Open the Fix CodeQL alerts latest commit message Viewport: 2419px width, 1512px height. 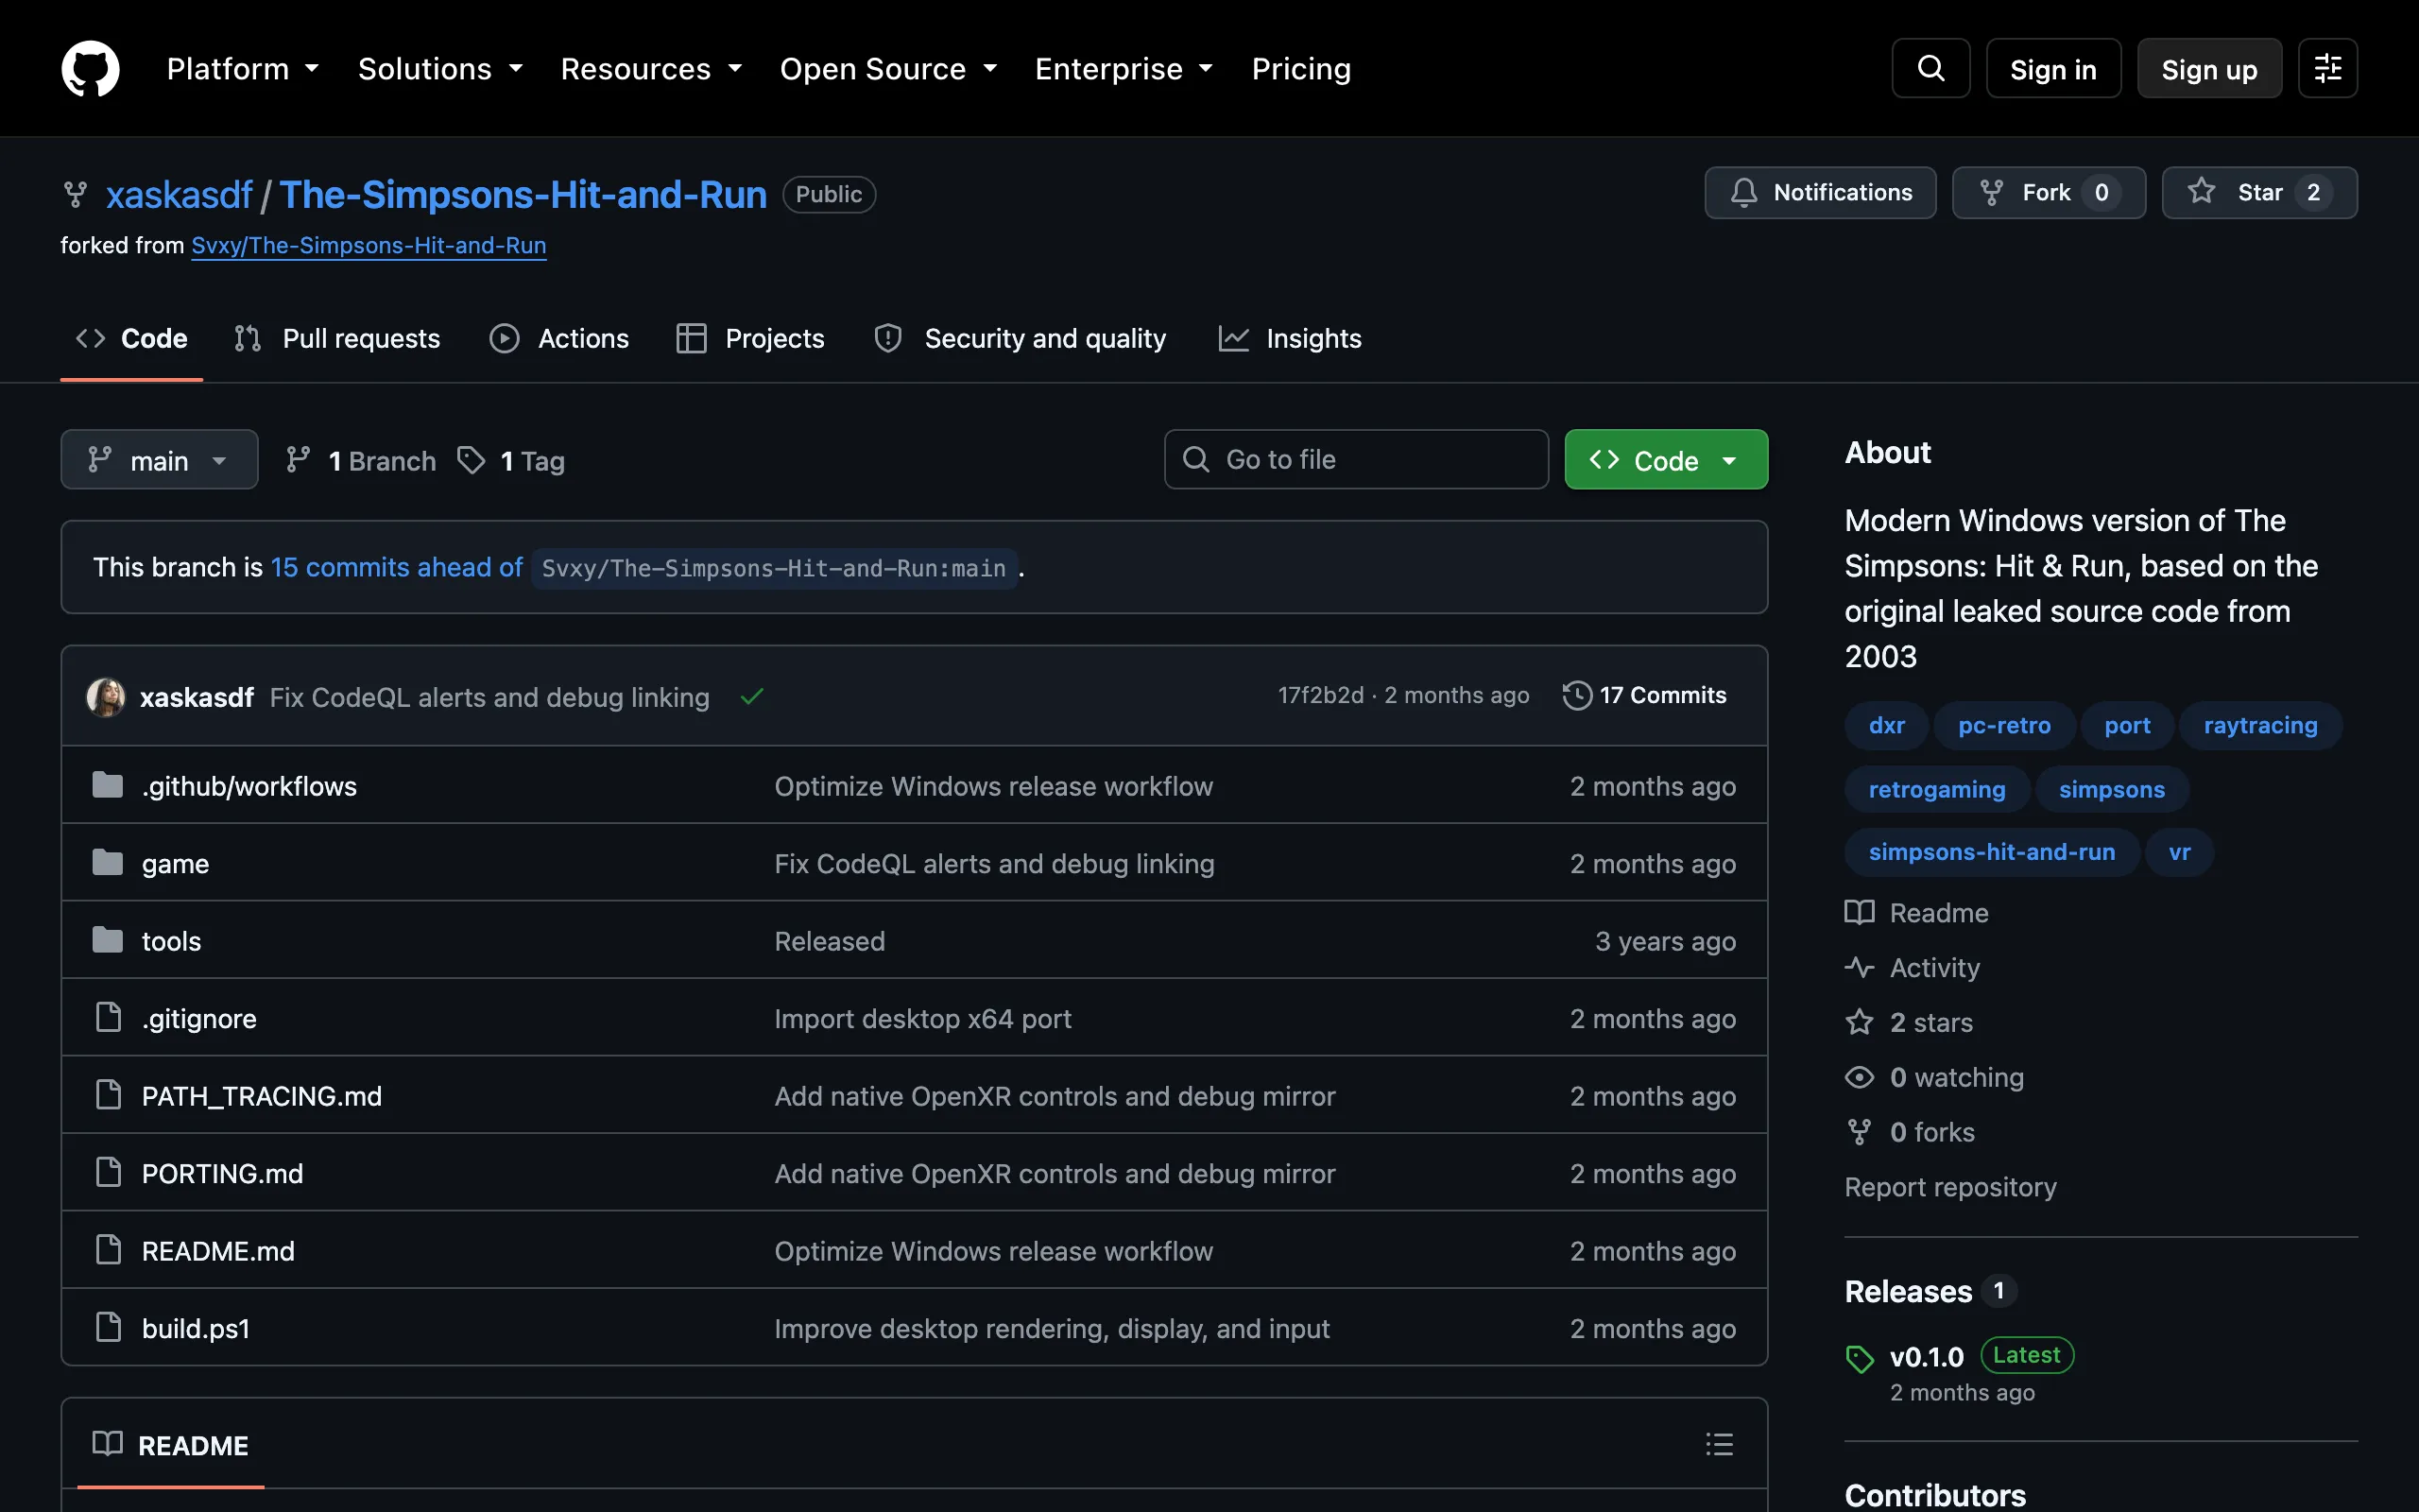pos(489,697)
